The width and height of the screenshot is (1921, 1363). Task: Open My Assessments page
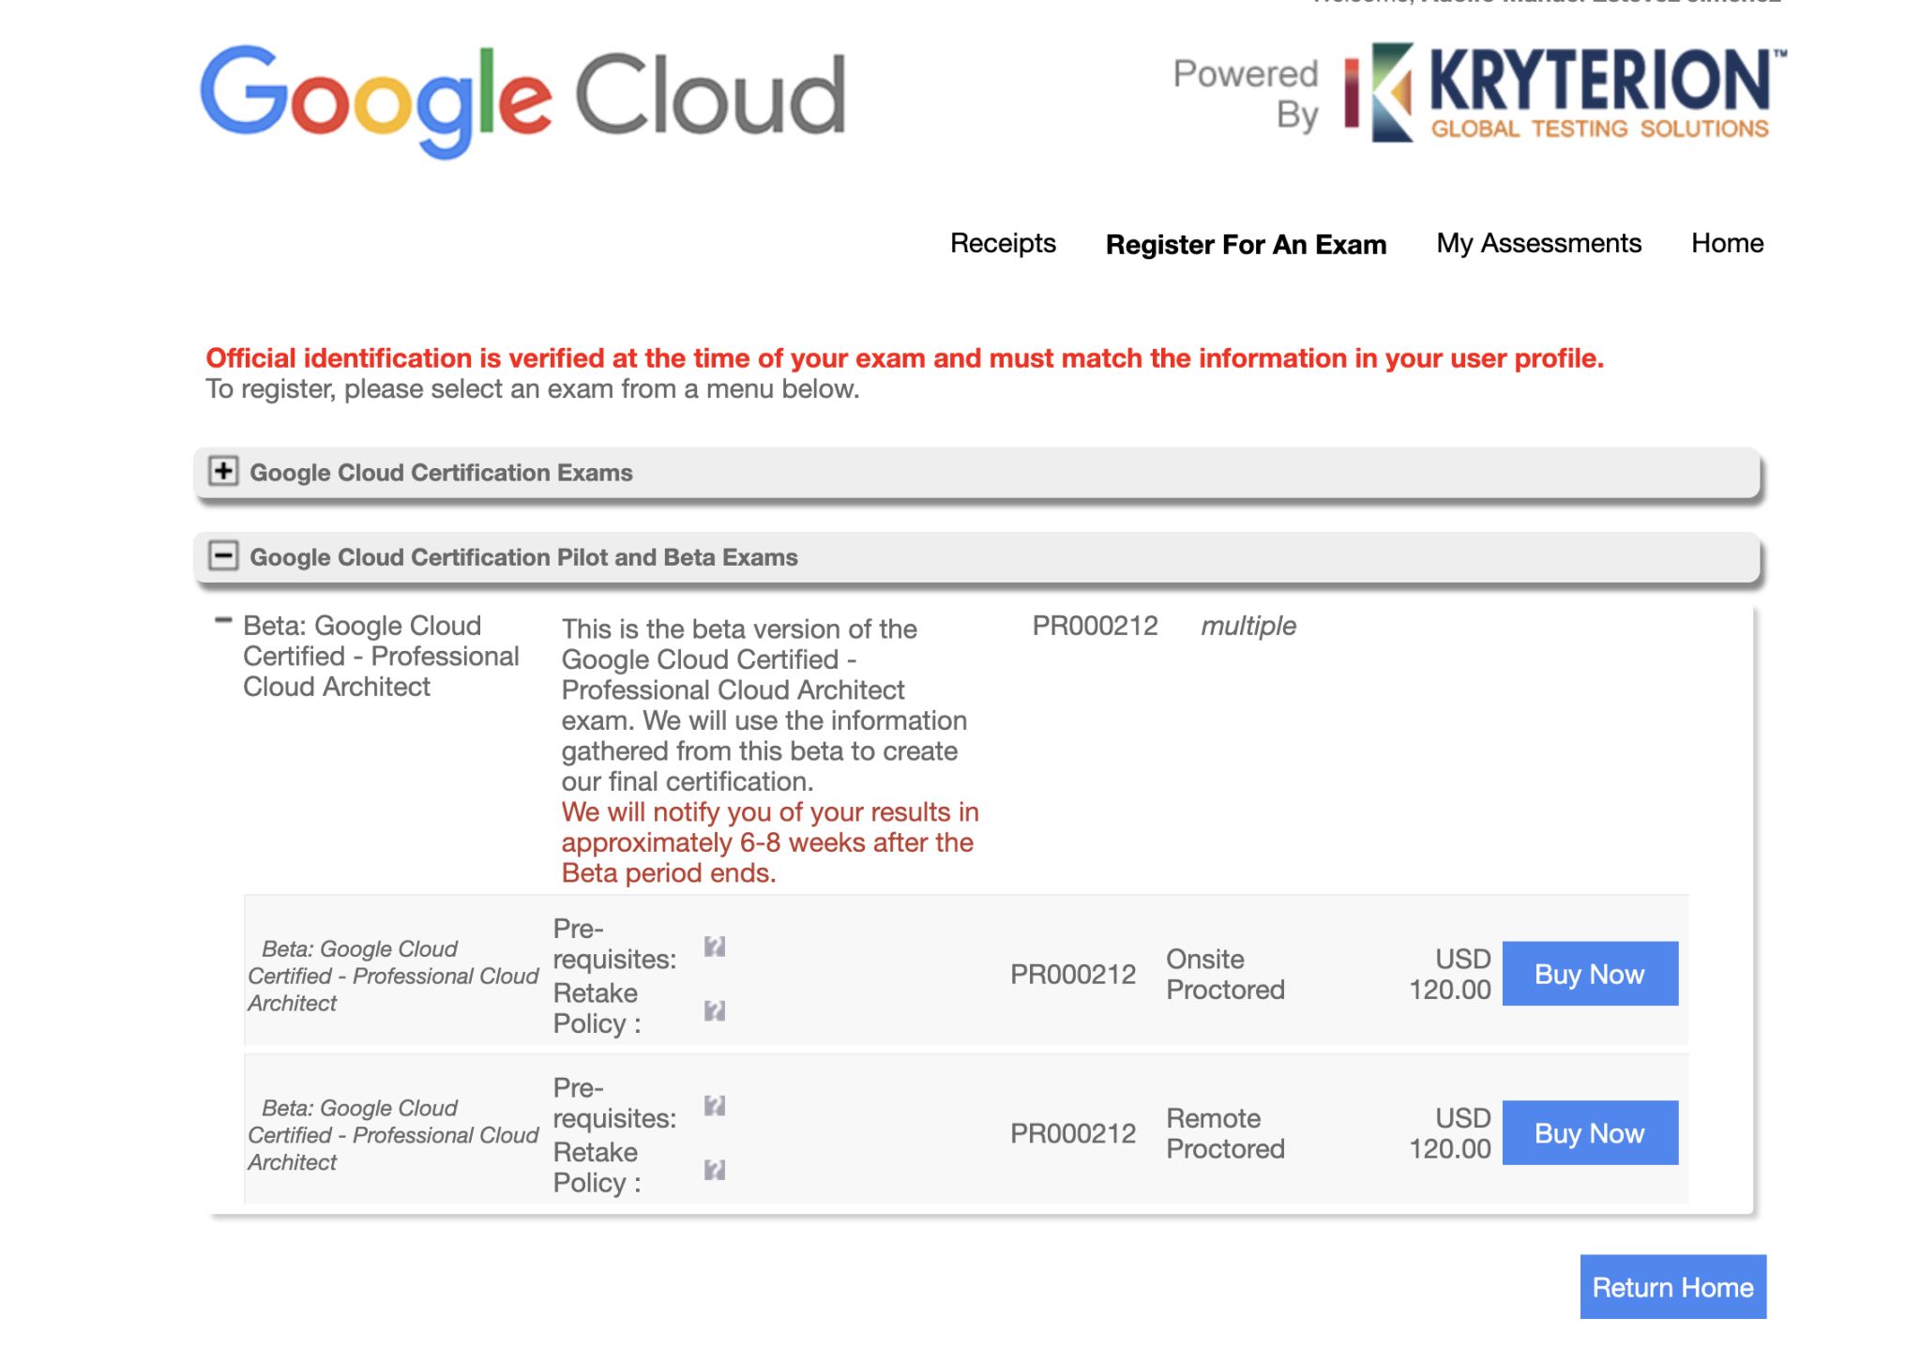pyautogui.click(x=1538, y=243)
